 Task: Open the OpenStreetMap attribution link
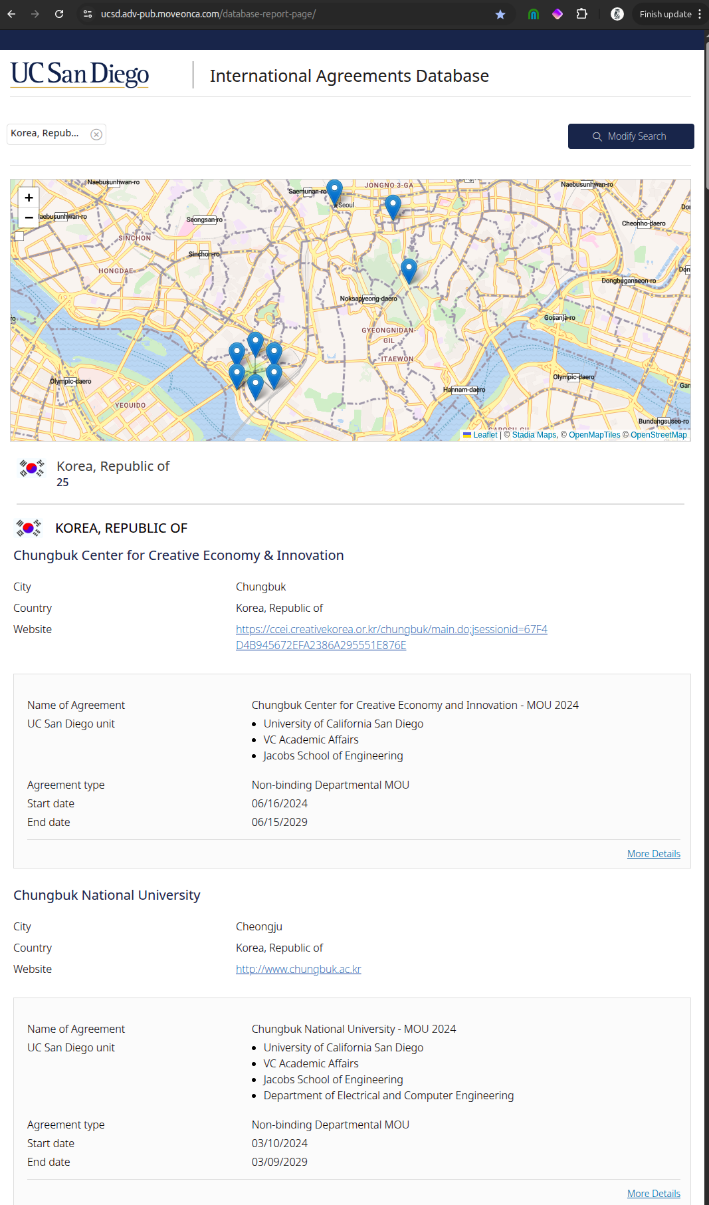658,435
